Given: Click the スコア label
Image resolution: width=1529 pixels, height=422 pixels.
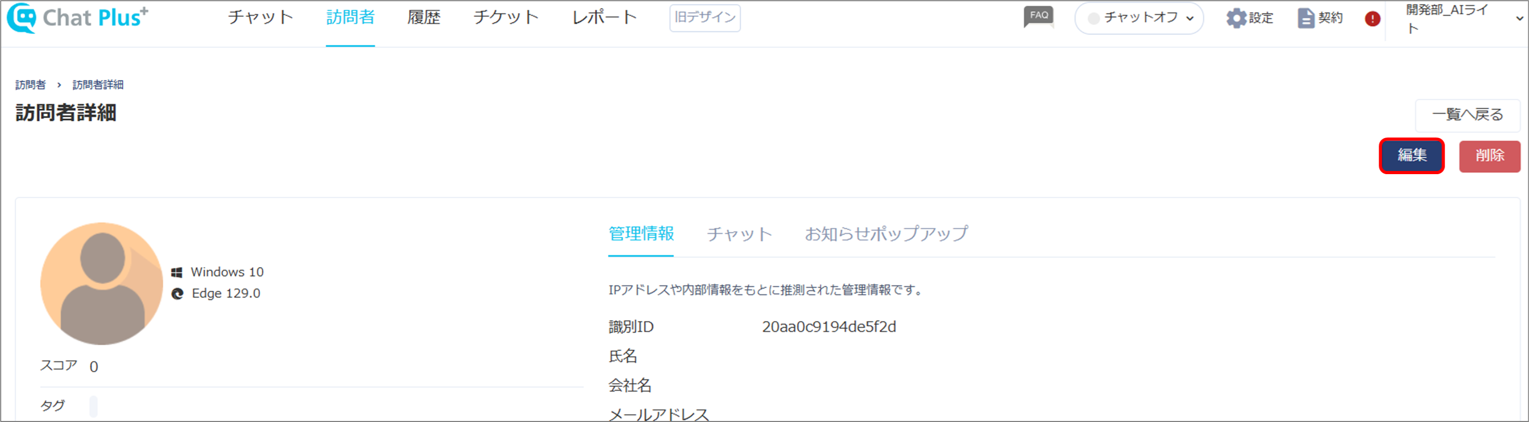Looking at the screenshot, I should click(x=58, y=366).
